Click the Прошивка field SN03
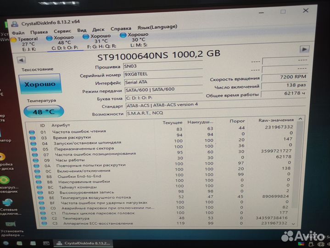Screen dimensions: 330x248 pyautogui.click(x=162, y=66)
